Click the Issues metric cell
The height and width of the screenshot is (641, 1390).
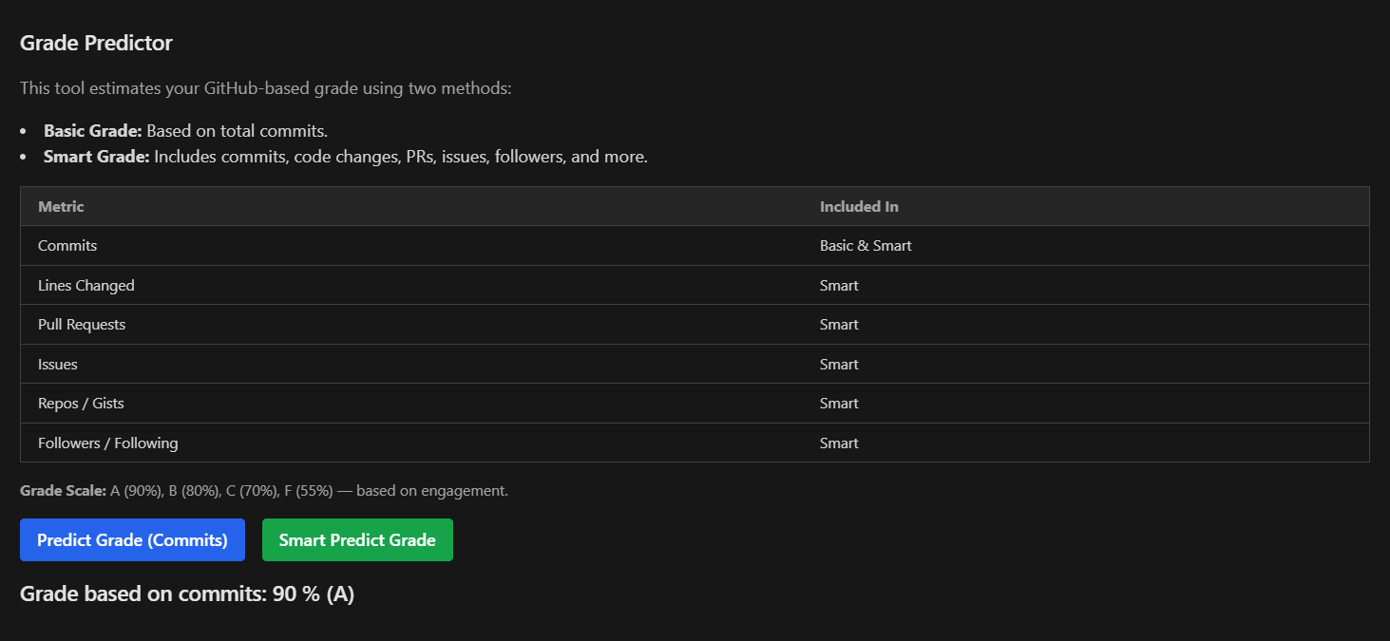click(x=58, y=365)
